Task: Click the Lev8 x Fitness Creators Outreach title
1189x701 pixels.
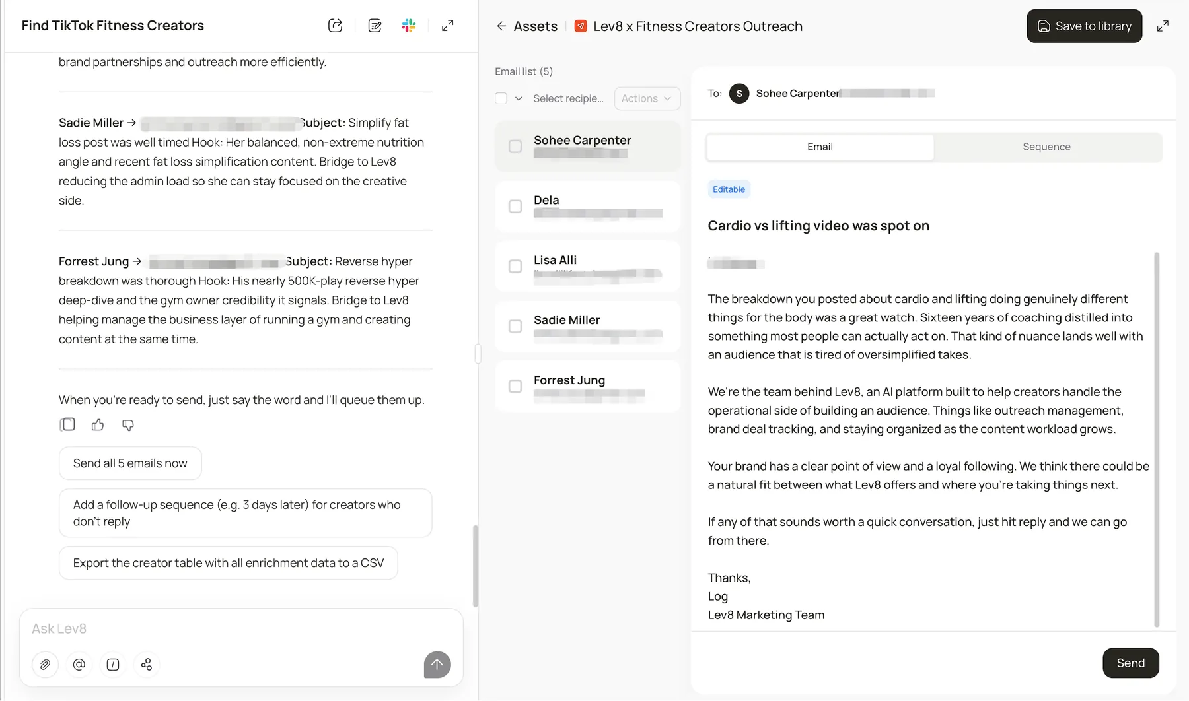Action: 698,26
